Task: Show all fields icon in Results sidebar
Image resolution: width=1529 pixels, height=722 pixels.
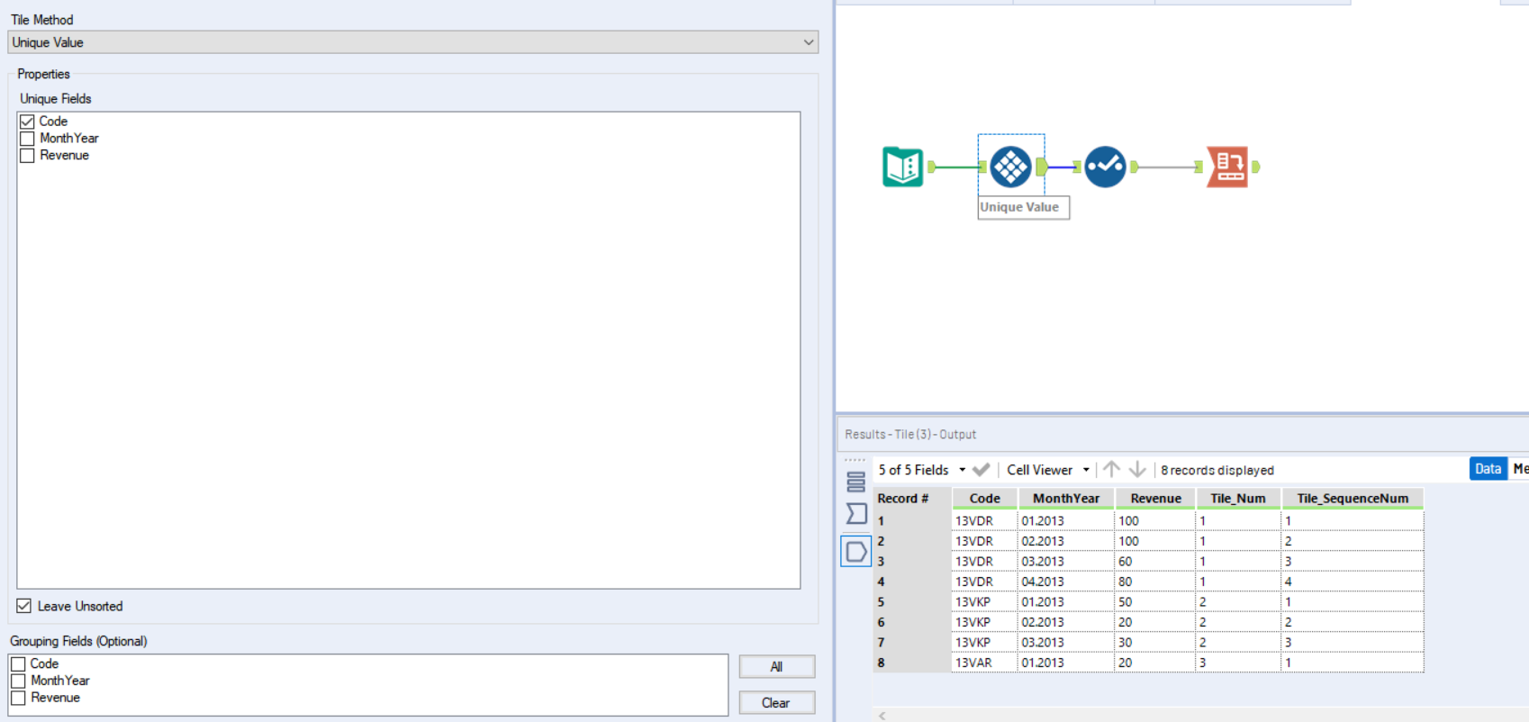Action: pyautogui.click(x=855, y=482)
